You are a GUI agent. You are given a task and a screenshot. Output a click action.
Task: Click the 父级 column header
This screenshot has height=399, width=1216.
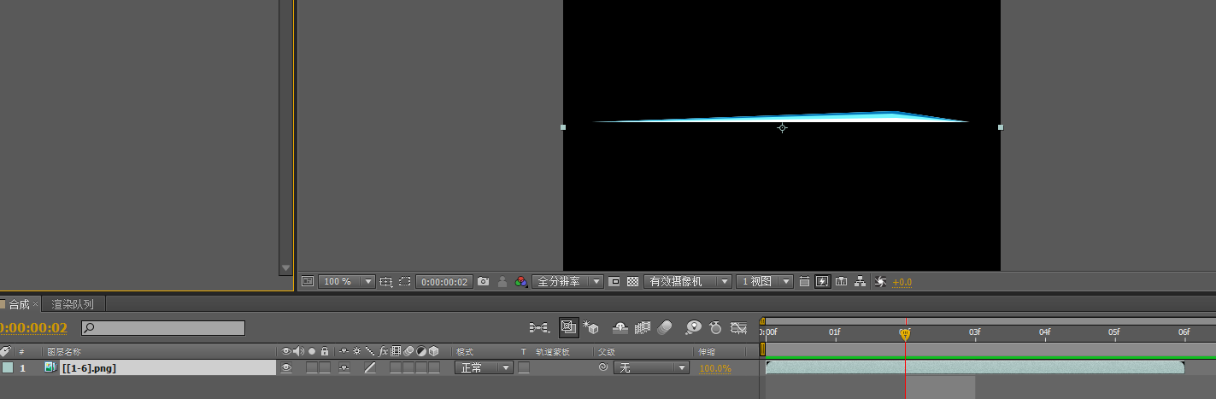[606, 352]
